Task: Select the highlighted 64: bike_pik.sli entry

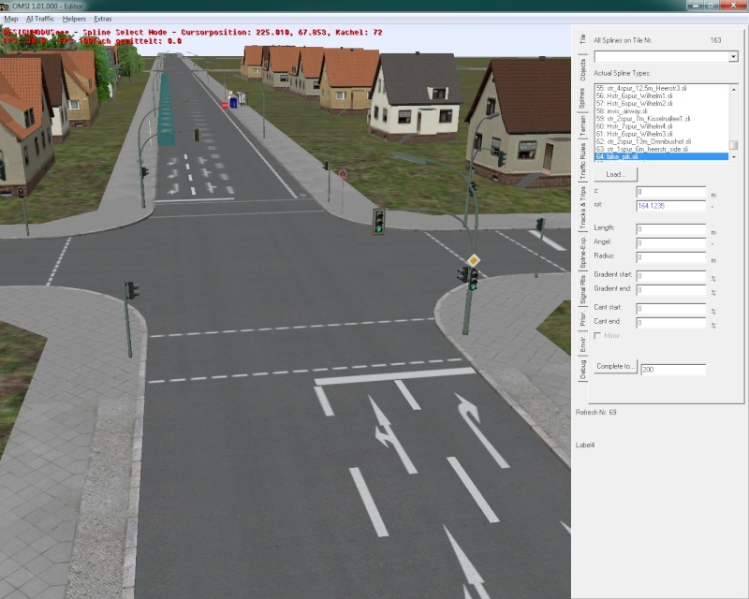Action: [662, 156]
